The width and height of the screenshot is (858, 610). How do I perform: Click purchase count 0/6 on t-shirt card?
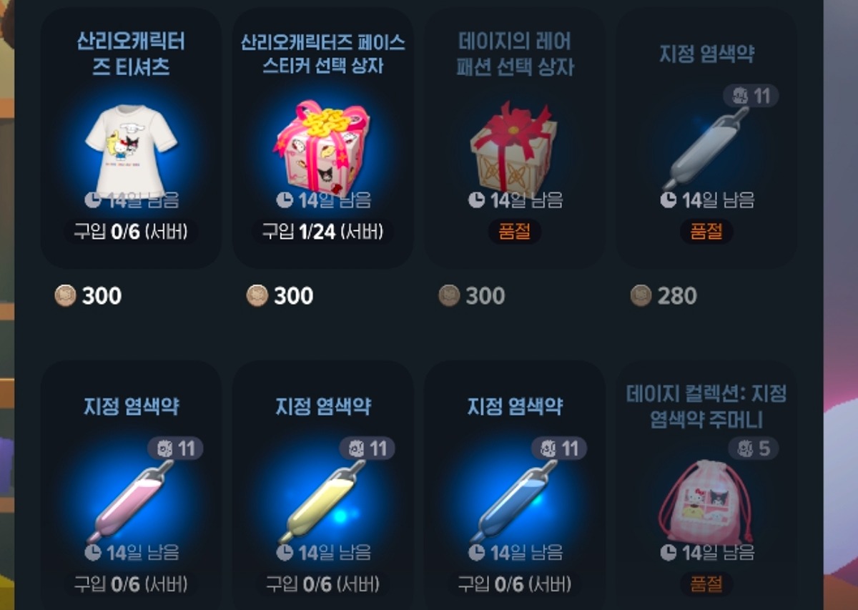pyautogui.click(x=131, y=232)
